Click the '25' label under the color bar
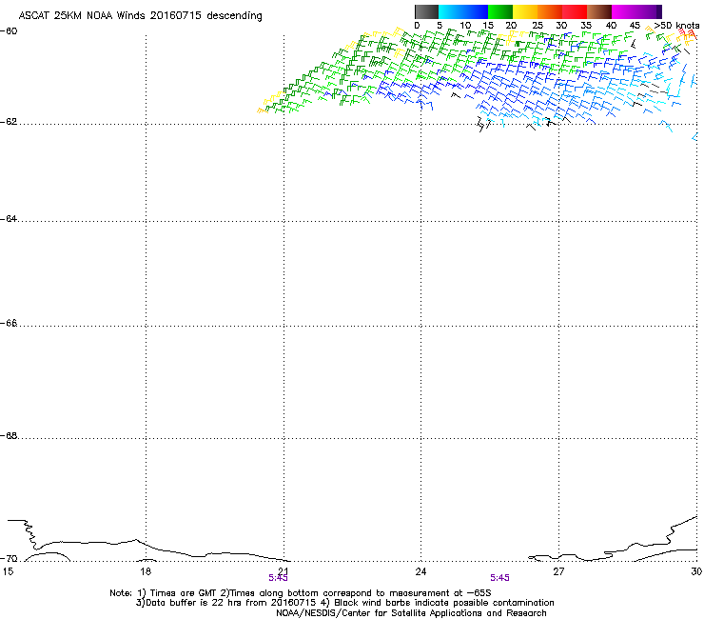Image resolution: width=704 pixels, height=619 pixels. click(537, 26)
